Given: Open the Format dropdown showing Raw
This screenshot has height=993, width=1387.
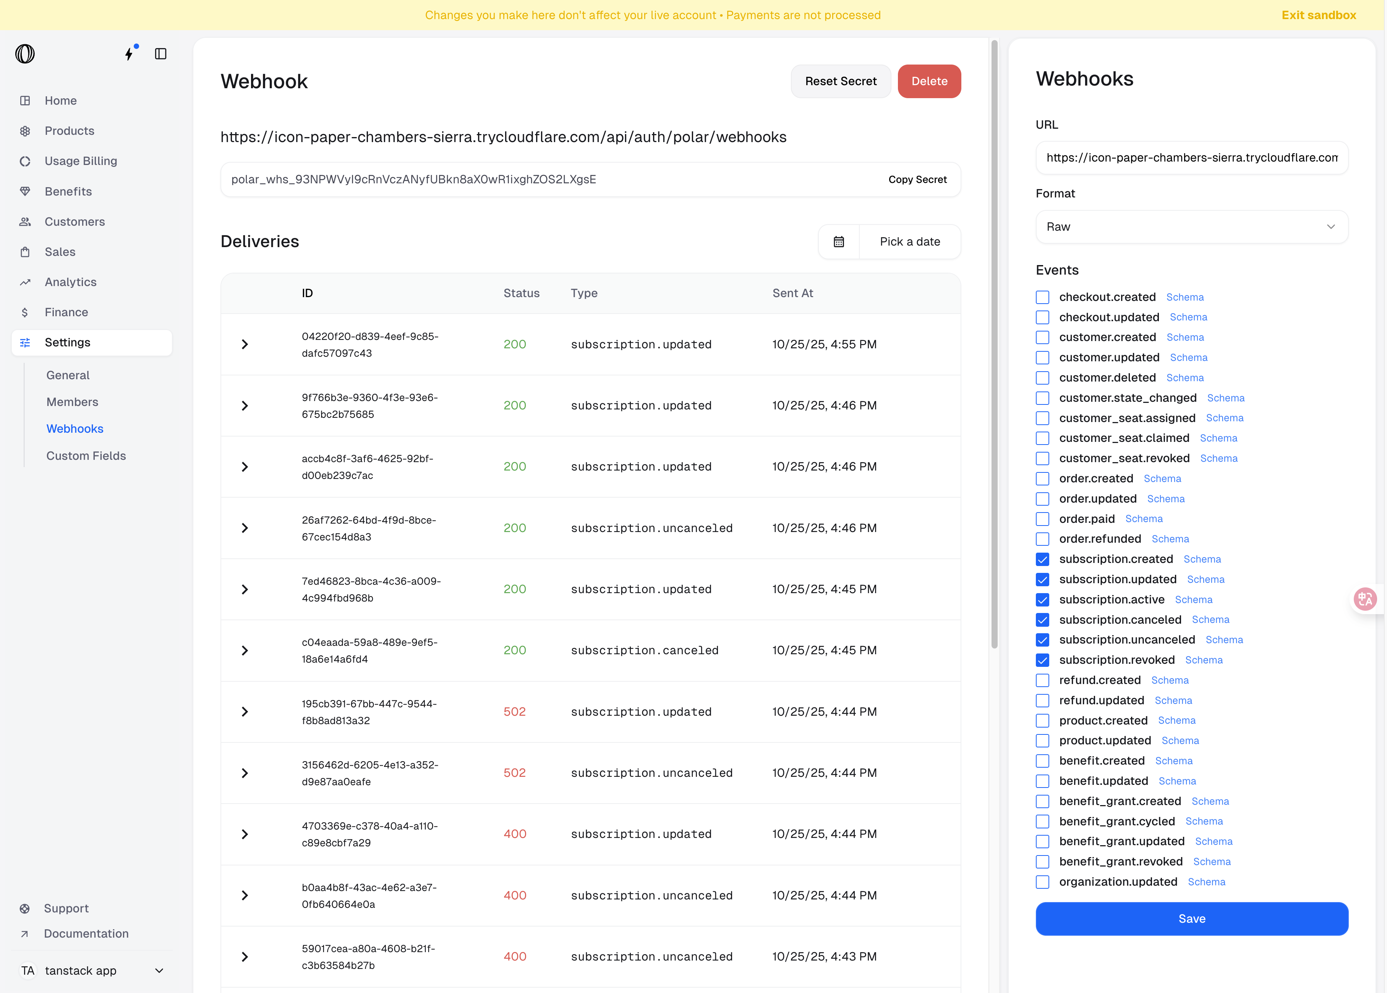Looking at the screenshot, I should pos(1191,227).
